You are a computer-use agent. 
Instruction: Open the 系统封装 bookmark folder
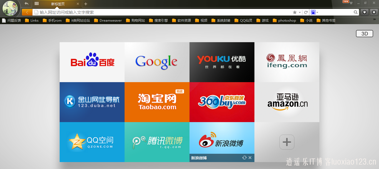[221, 20]
